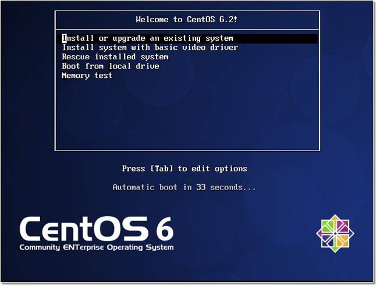Click the word "Rescue" in the boot menu
This screenshot has height=286, width=377.
76,57
